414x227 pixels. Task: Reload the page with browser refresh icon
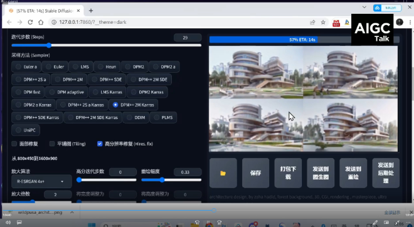tap(30, 22)
